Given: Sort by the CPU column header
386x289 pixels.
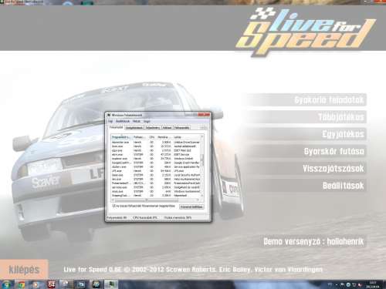Looking at the screenshot, I should pyautogui.click(x=151, y=137).
